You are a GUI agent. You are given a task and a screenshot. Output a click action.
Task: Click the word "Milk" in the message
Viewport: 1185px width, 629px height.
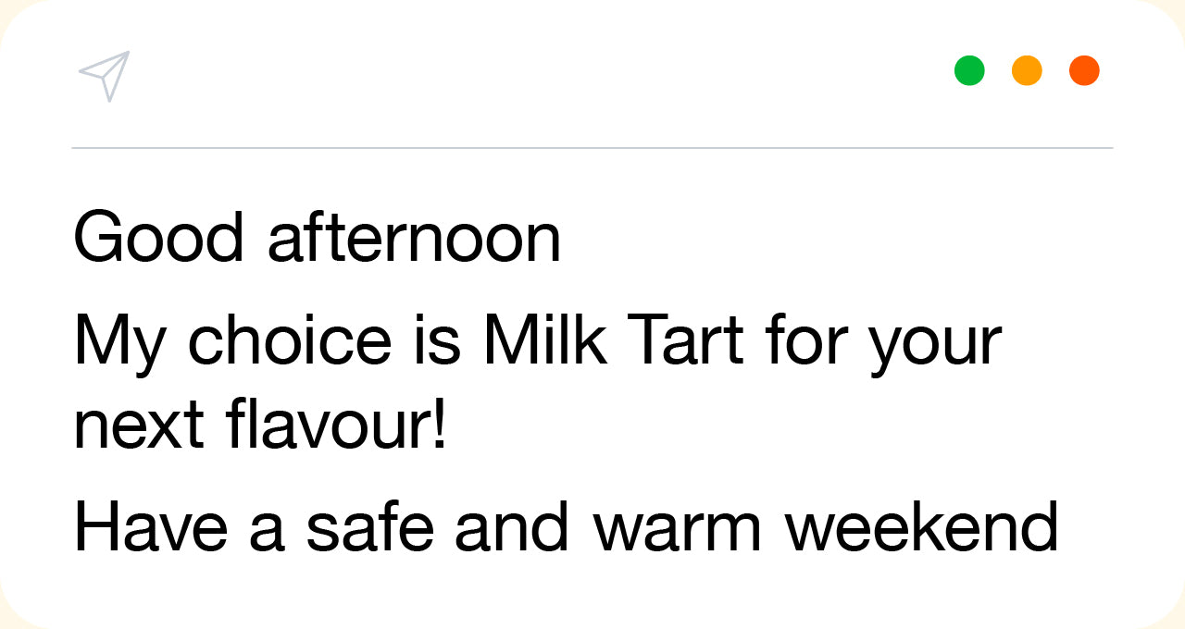(x=545, y=340)
